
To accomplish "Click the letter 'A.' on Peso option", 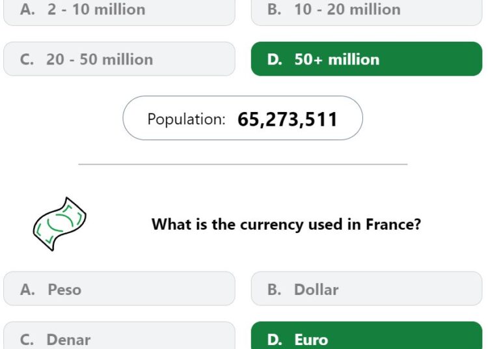I will [27, 290].
